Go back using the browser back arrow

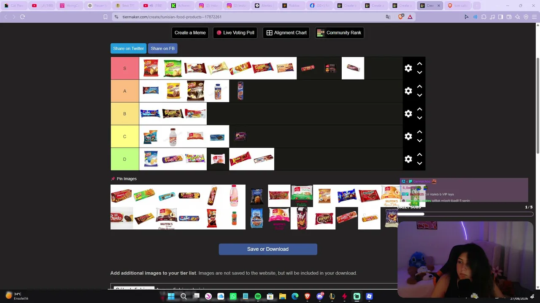[x=5, y=17]
